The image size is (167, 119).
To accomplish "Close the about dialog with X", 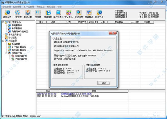I will (113, 33).
